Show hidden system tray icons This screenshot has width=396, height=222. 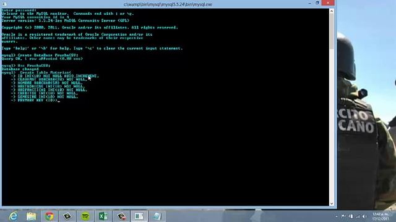337,216
